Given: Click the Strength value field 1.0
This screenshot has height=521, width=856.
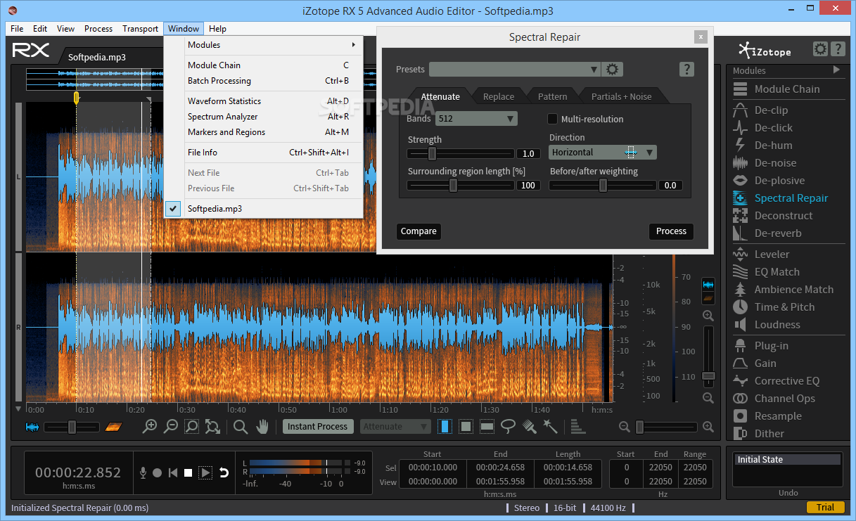Looking at the screenshot, I should pos(528,154).
